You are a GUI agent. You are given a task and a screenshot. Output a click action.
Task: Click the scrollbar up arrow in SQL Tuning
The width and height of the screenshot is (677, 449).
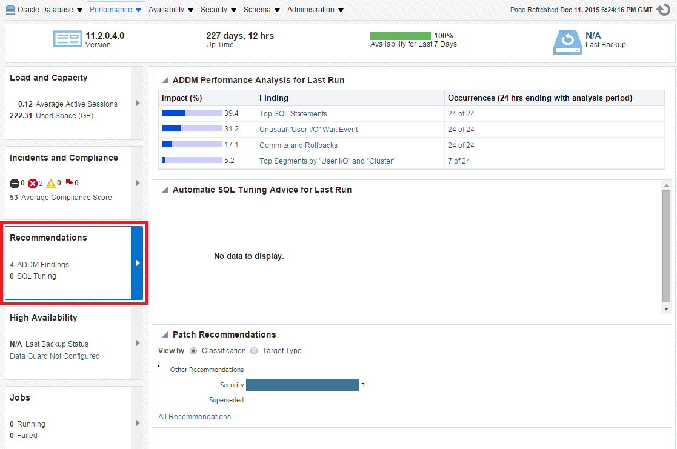coord(666,185)
